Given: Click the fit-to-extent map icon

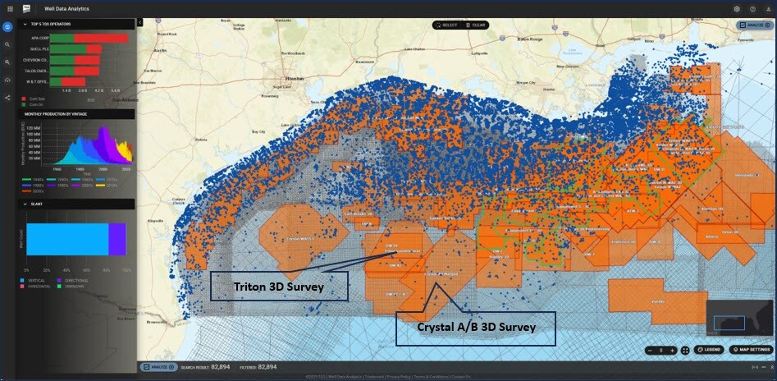Looking at the screenshot, I should [x=685, y=350].
